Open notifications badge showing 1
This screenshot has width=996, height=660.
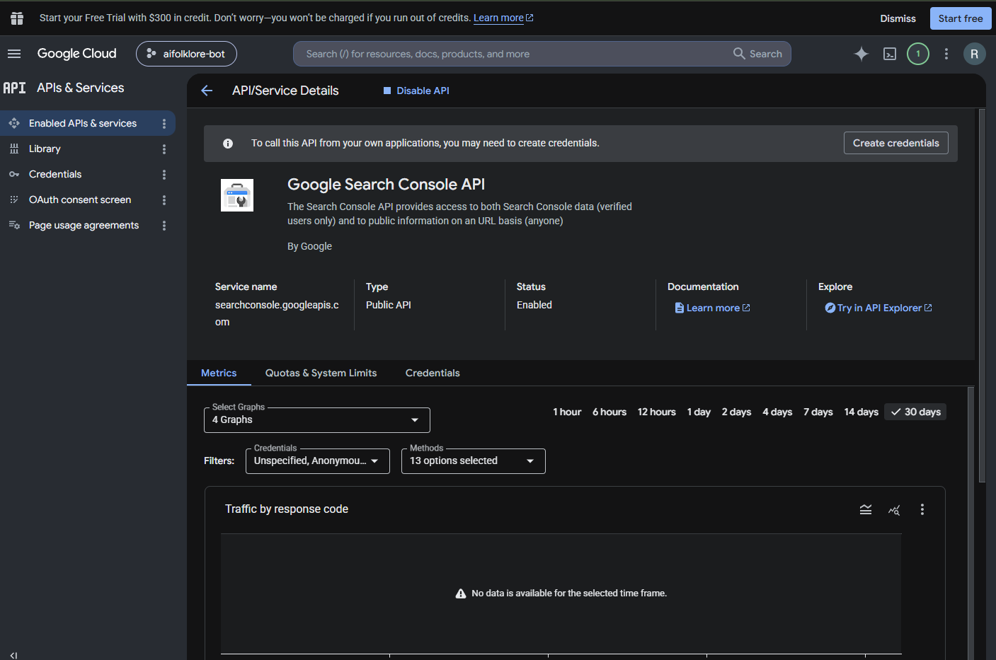918,54
